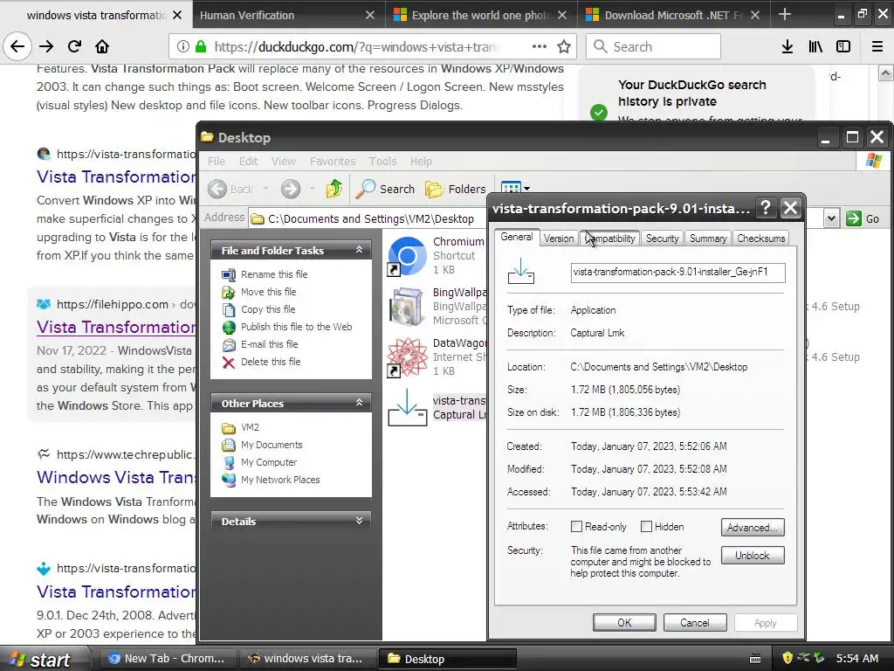894x671 pixels.
Task: Switch to the Checksums tab
Action: coord(760,239)
